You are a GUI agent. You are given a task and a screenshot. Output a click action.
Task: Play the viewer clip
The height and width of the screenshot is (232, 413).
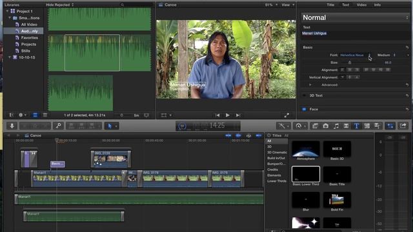228,115
